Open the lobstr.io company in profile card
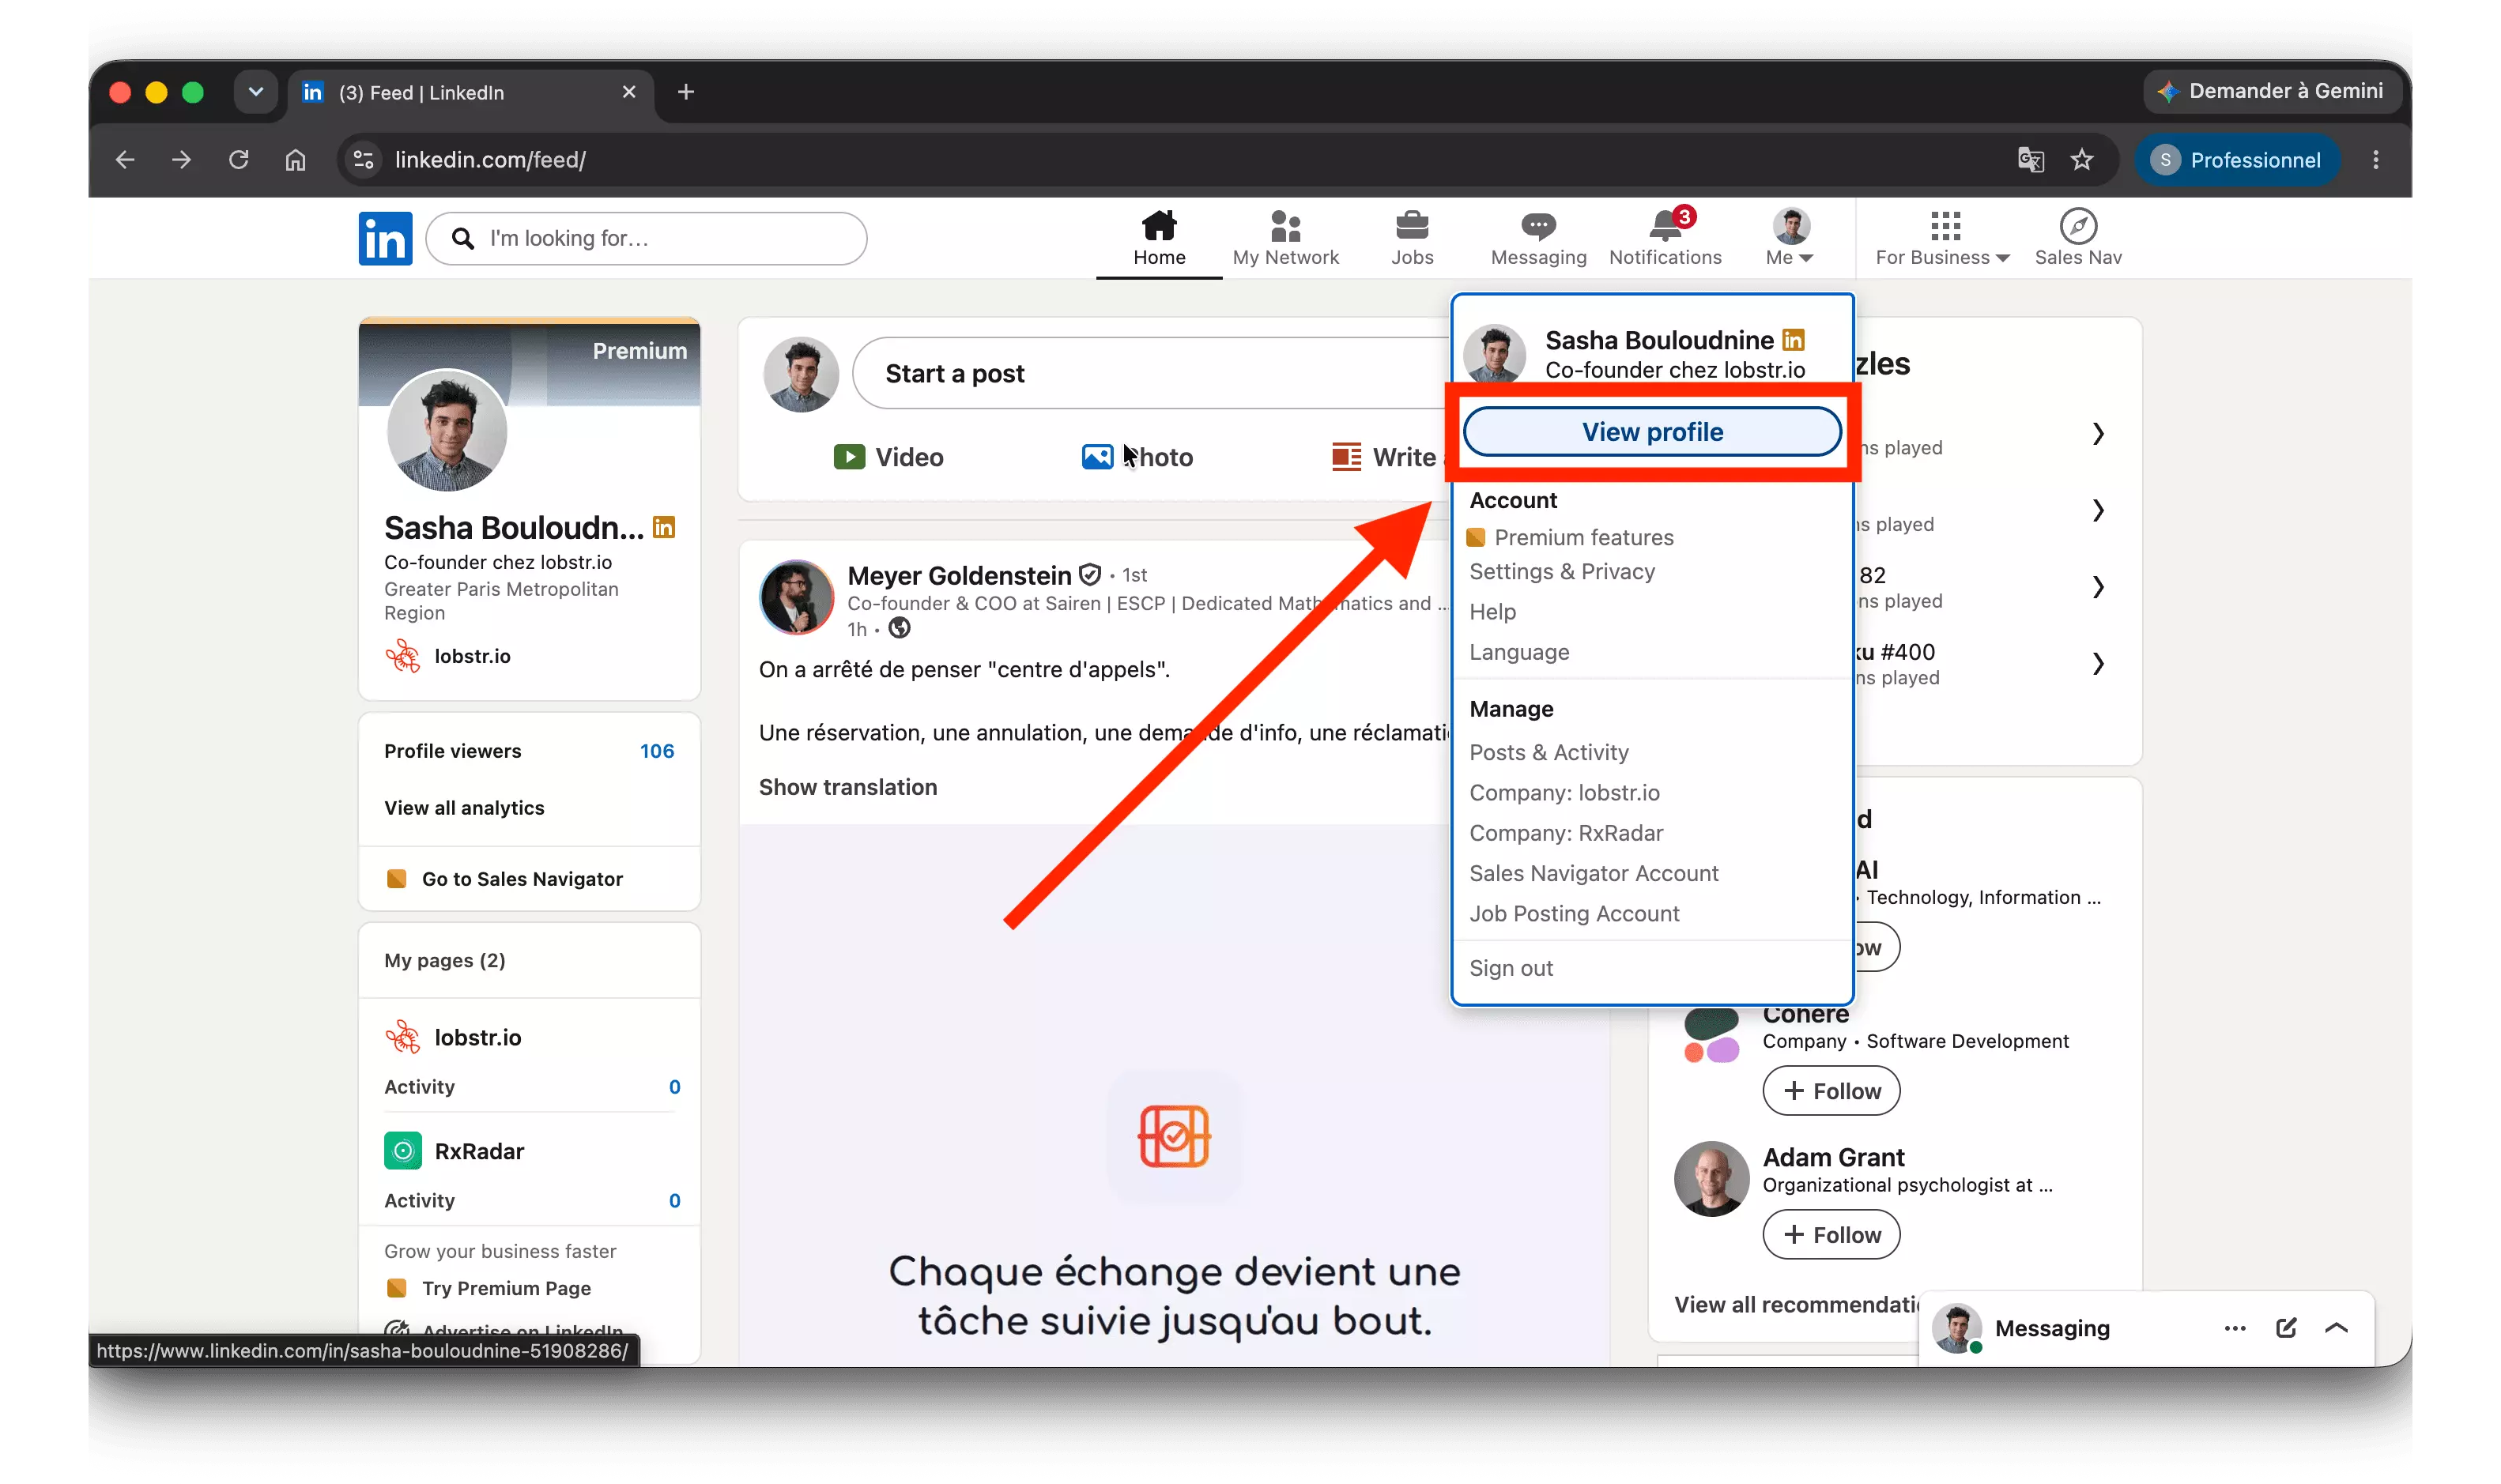2501x1484 pixels. pyautogui.click(x=448, y=656)
